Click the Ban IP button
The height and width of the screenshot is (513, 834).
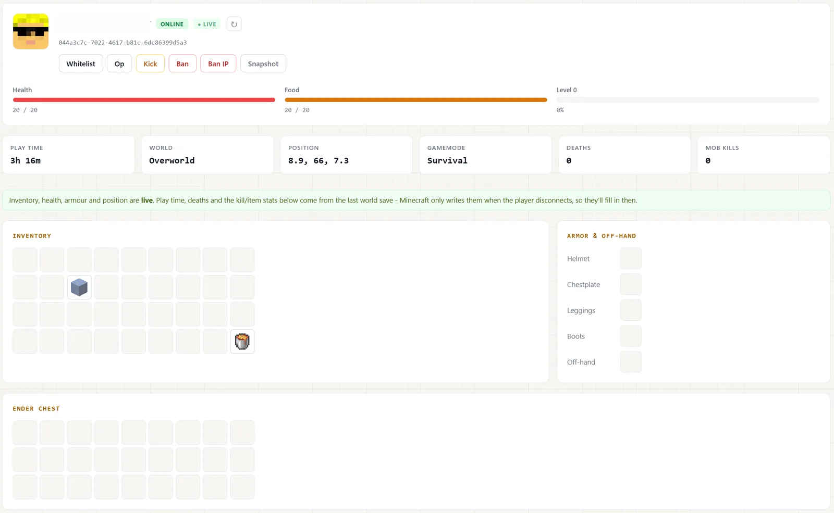click(x=218, y=64)
